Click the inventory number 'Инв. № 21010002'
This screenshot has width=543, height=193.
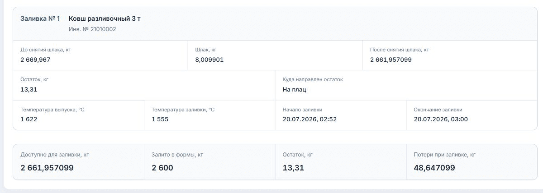coord(92,29)
